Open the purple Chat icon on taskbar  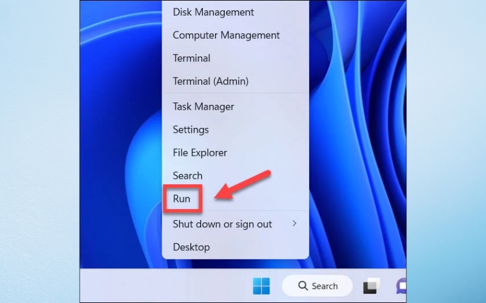402,286
